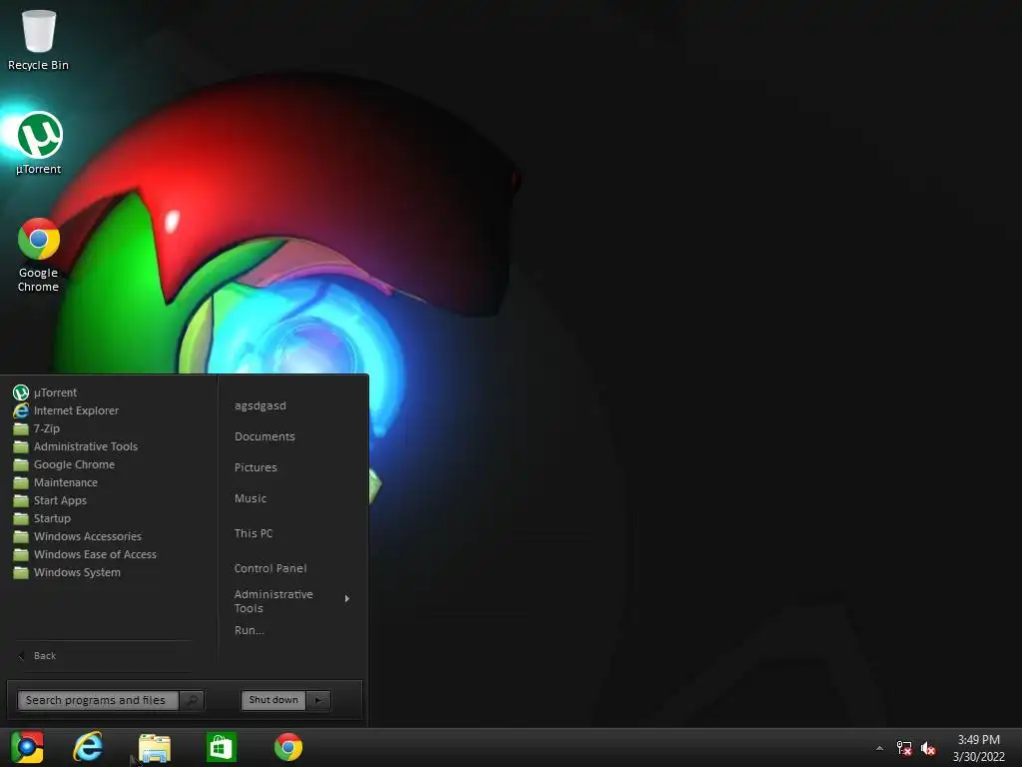Viewport: 1022px width, 767px height.
Task: Open the Administrative Tools submenu arrow
Action: tap(347, 599)
